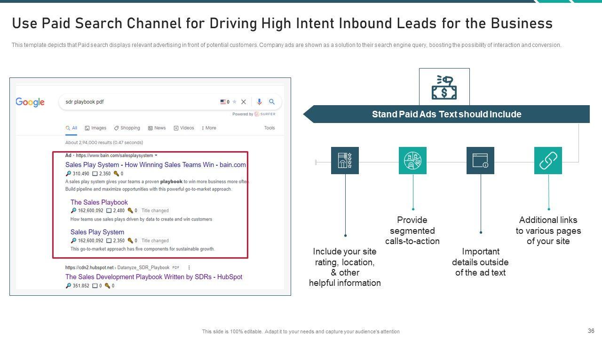This screenshot has width=602, height=338.
Task: Click the ad description 'A sales play system gives your teams'
Action: [157, 181]
